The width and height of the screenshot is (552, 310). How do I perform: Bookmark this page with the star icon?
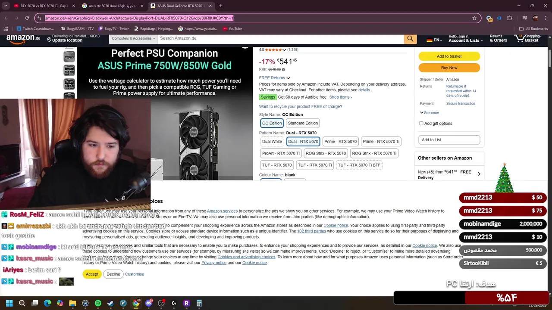(x=474, y=18)
